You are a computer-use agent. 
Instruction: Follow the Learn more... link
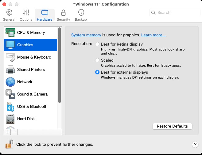click(x=153, y=35)
